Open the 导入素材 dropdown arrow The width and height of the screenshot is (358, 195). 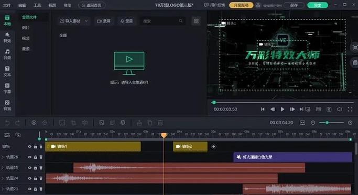click(86, 21)
